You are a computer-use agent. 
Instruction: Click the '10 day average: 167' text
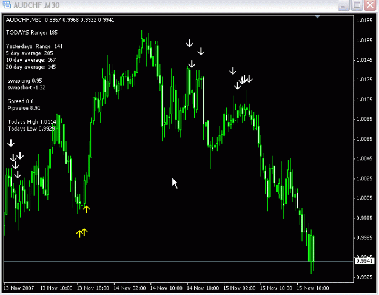coord(31,60)
